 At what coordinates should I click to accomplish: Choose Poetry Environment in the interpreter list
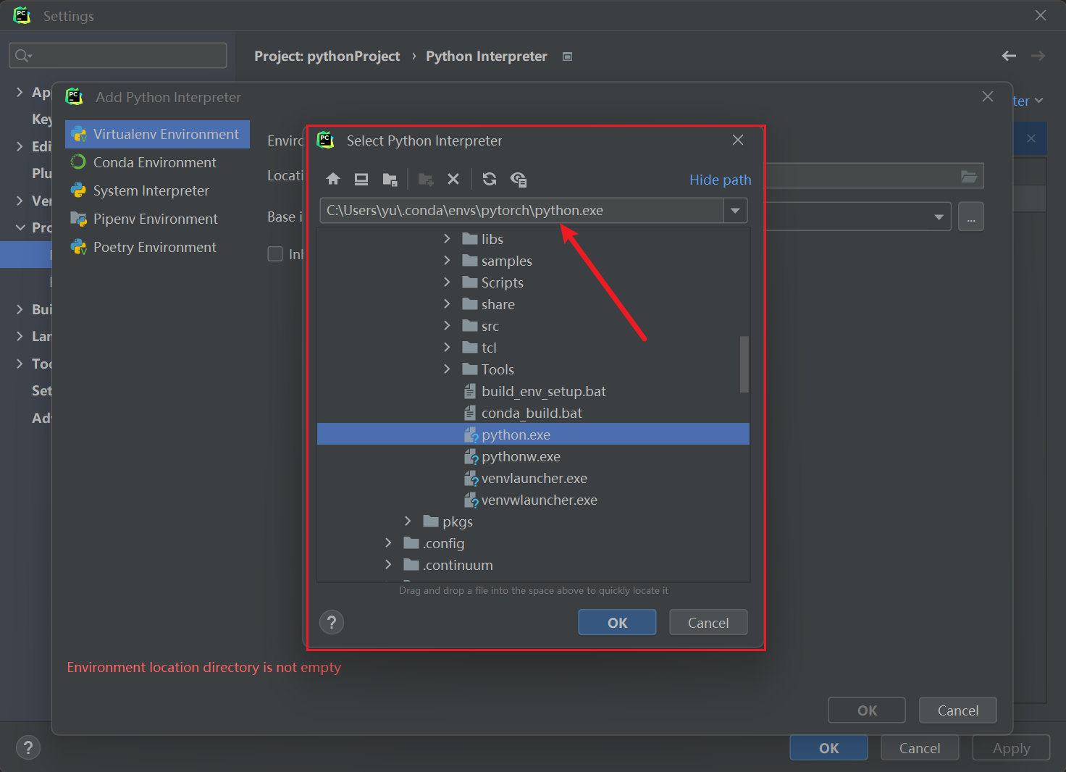154,247
